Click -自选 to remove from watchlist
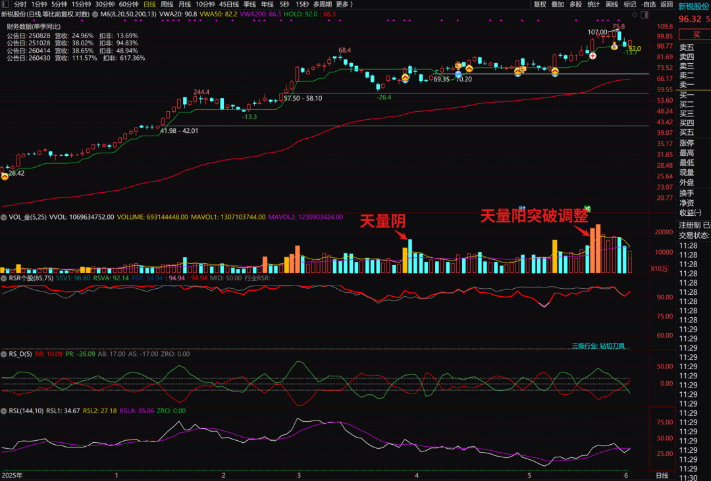Image resolution: width=711 pixels, height=481 pixels. tap(648, 5)
